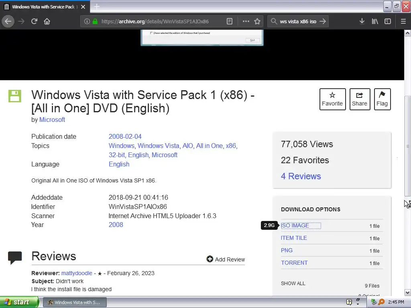Open the Windows Start menu
This screenshot has height=308, width=411.
click(19, 302)
